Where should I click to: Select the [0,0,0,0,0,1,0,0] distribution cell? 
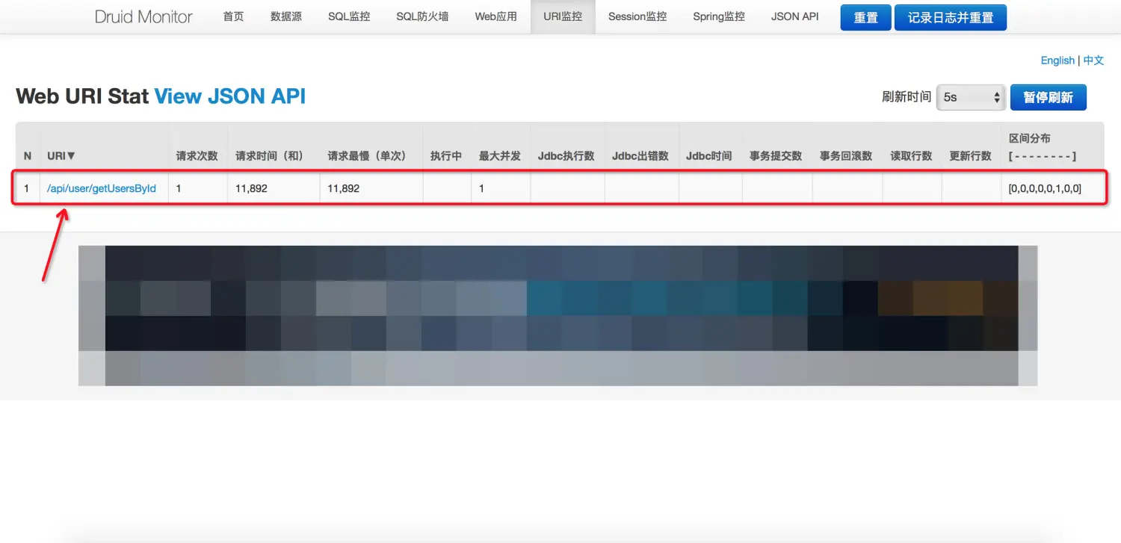point(1045,189)
